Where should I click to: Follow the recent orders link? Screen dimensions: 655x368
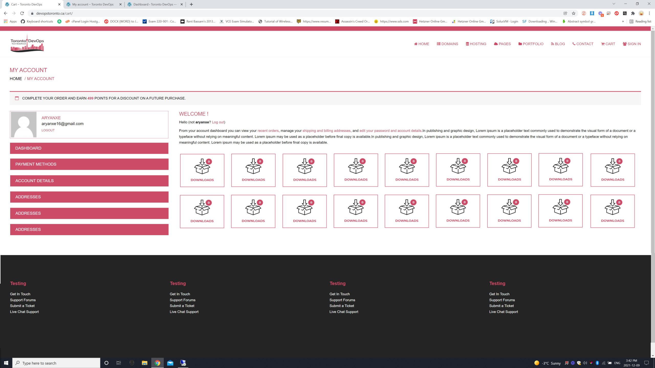pyautogui.click(x=268, y=131)
